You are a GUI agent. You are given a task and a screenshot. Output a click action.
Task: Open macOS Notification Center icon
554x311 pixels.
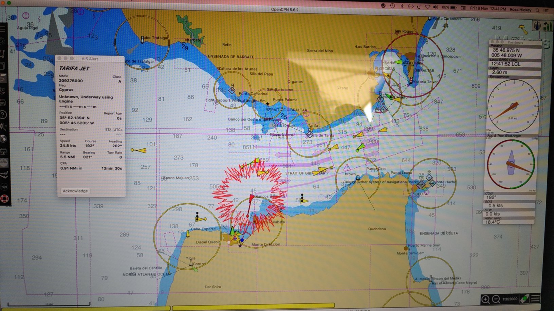[546, 11]
